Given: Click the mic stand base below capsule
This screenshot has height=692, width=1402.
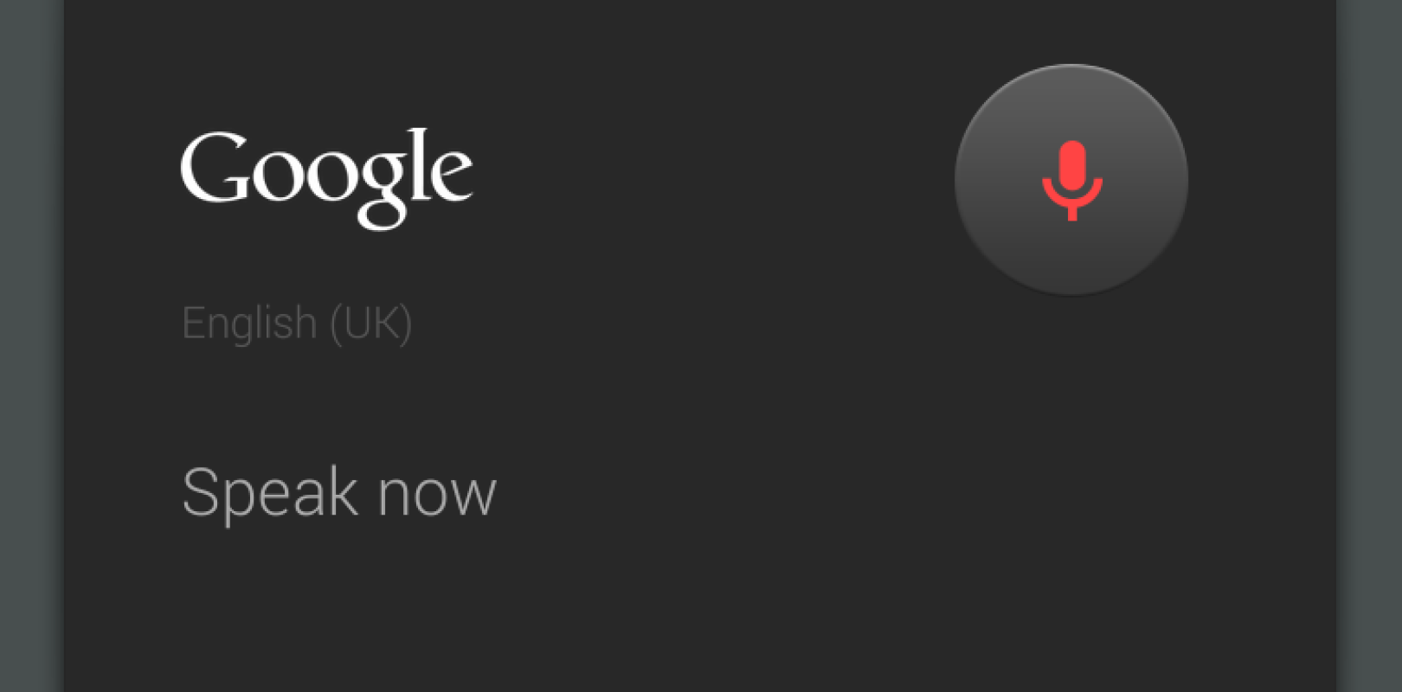Looking at the screenshot, I should click(1071, 213).
